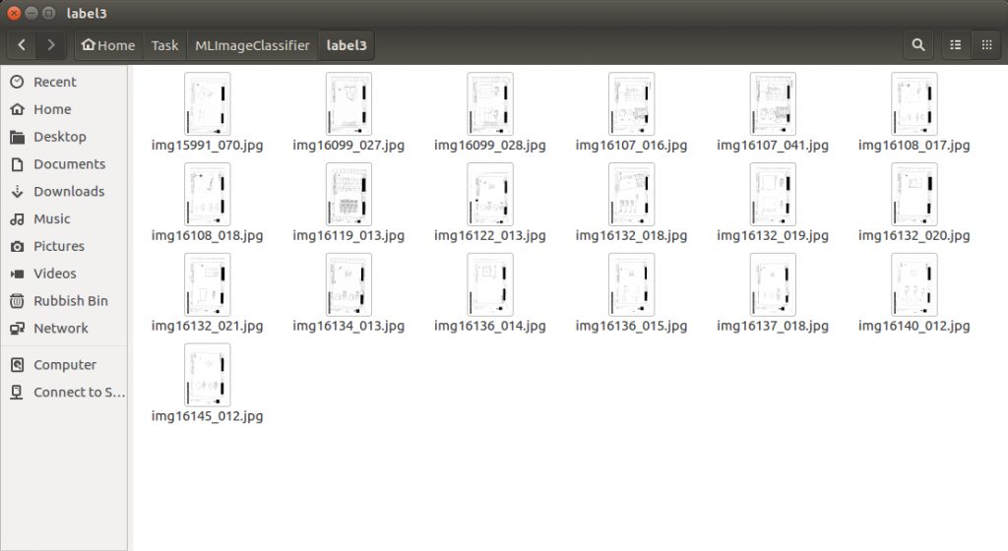
Task: Click the Network icon in sidebar
Action: click(x=18, y=329)
